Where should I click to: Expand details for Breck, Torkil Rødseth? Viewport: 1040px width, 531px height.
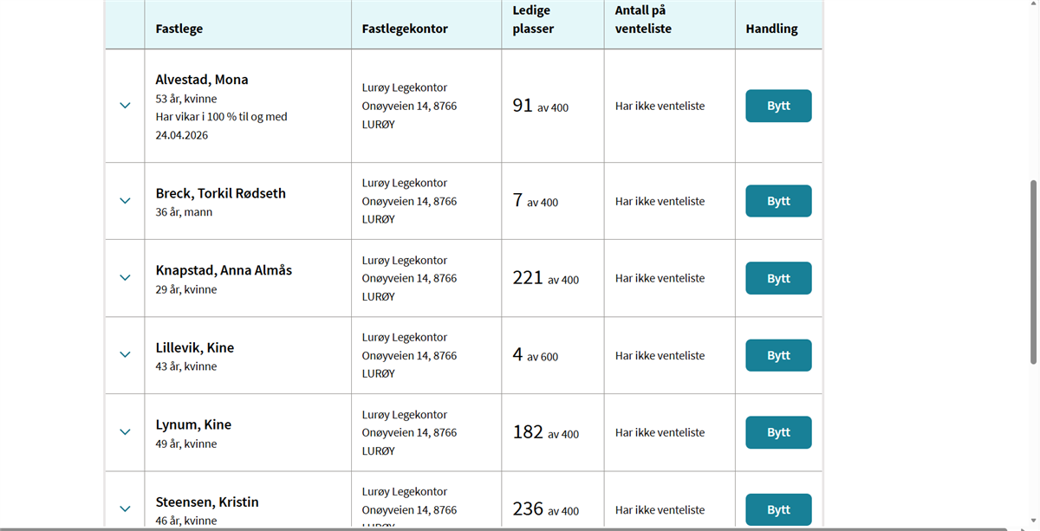pos(125,201)
